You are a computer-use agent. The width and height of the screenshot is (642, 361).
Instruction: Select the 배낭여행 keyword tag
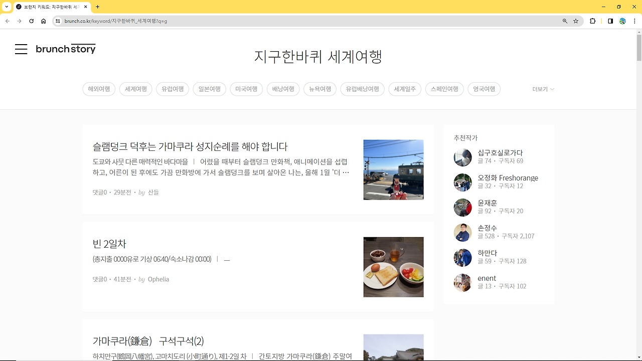283,89
